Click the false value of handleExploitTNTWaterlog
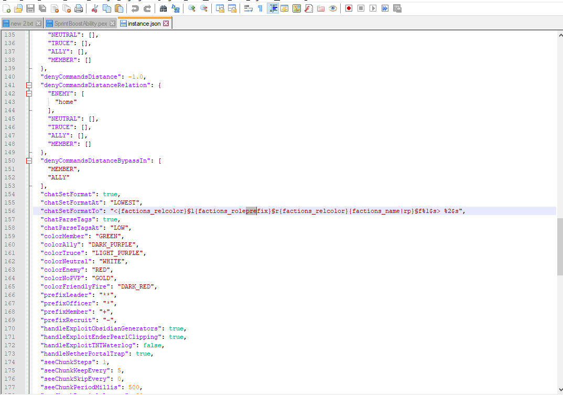 152,345
